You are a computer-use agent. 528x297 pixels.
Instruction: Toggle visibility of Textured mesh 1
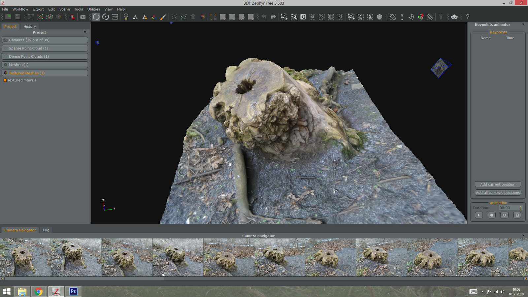coord(5,80)
